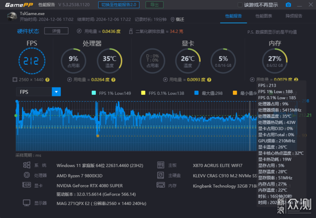Click the processor 35℃ temperature gauge
316x218 pixels.
[109, 61]
